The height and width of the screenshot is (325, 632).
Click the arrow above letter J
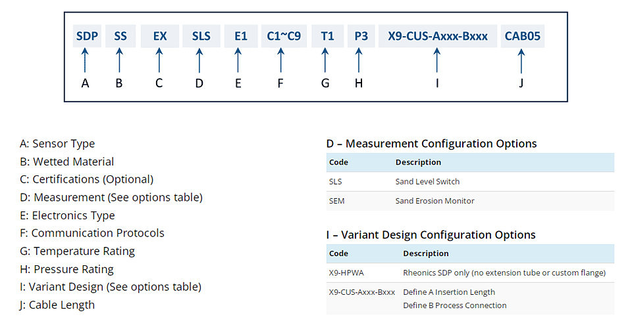521,61
